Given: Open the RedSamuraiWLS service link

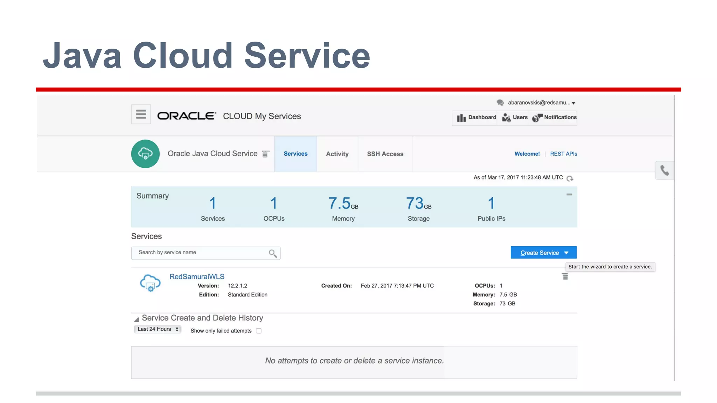Looking at the screenshot, I should coord(197,277).
